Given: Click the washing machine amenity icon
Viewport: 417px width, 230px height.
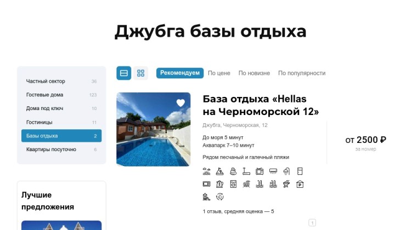Looking at the screenshot, I should click(233, 184).
